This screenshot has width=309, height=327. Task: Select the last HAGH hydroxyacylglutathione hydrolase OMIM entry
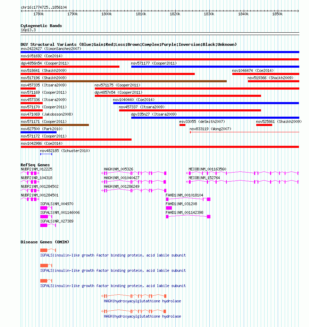pyautogui.click(x=142, y=317)
